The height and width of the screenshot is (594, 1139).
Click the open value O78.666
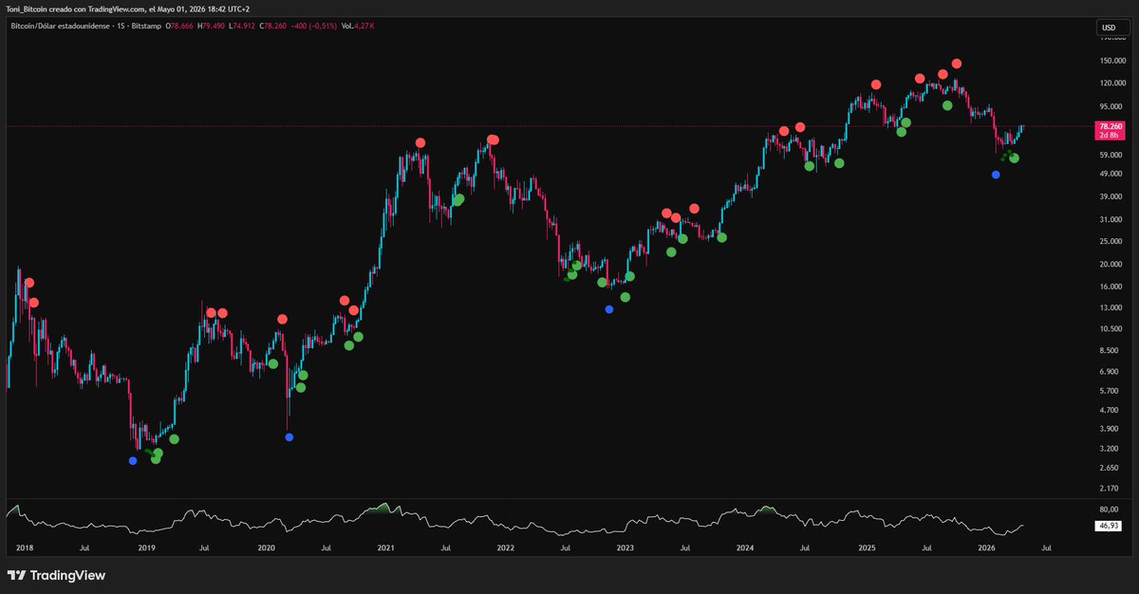(180, 27)
